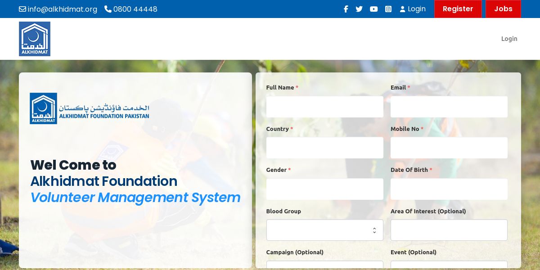Focus the Full Name input field
Screen dimensions: 540x270
coord(325,107)
